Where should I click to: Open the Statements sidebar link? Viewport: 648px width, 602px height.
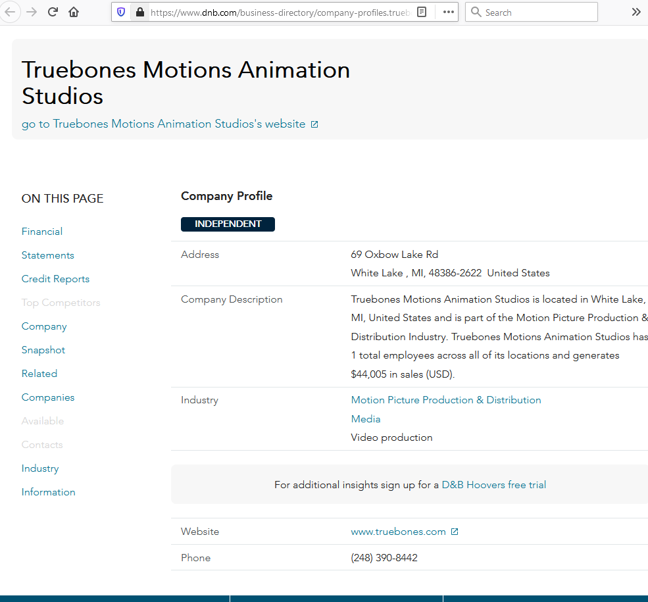click(x=48, y=255)
